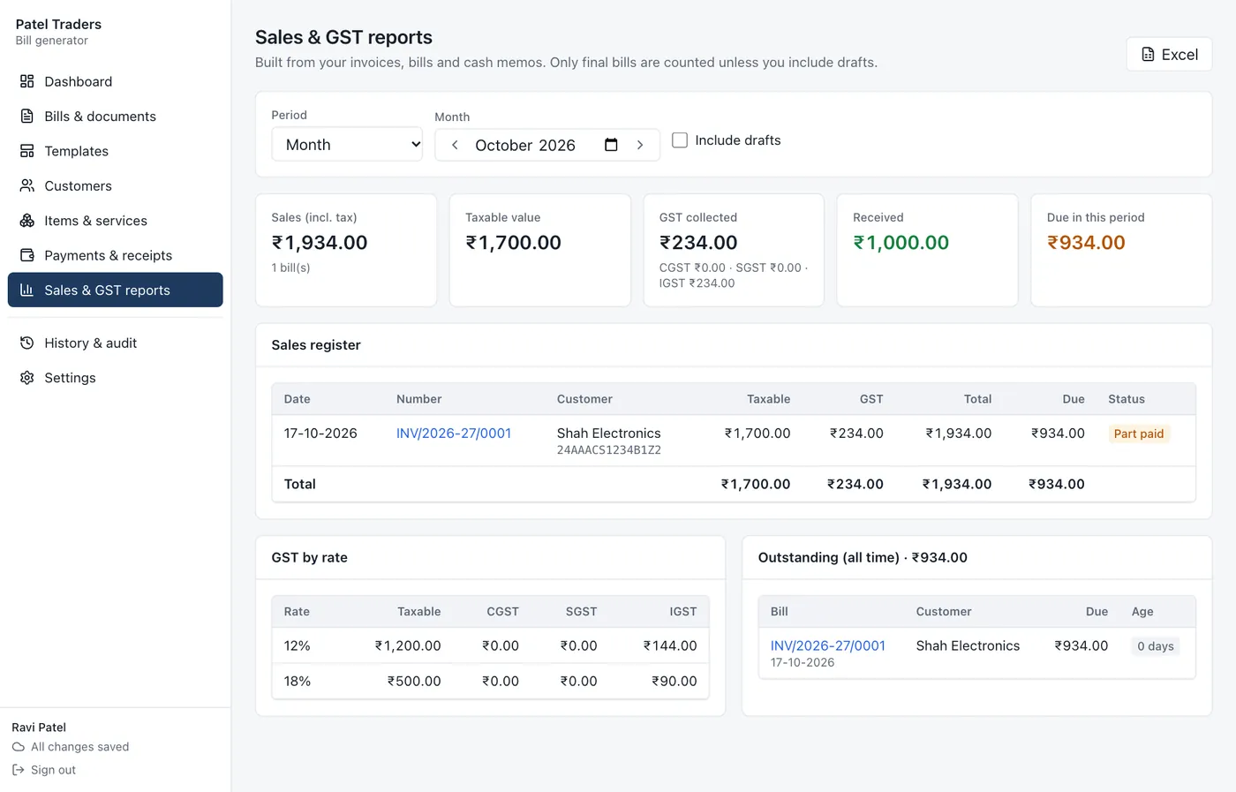Open Customers in the sidebar
The image size is (1236, 792).
(x=115, y=185)
